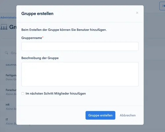Click the logout arrow icon in background page
Viewport: 165px width, 132px height.
point(163,6)
